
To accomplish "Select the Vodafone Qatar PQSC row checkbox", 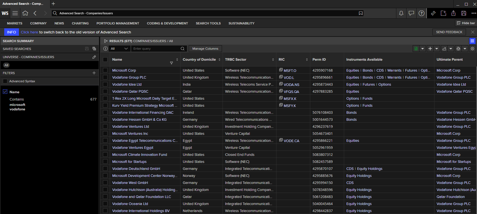I will 105,91.
